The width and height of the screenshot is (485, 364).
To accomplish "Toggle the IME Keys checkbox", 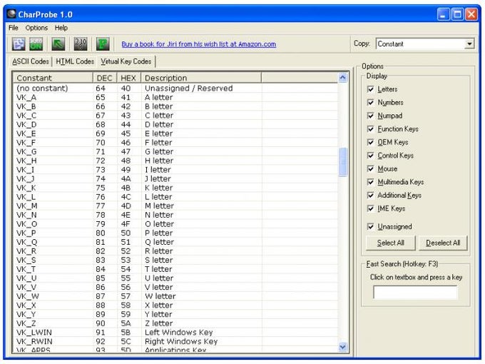I will point(370,208).
